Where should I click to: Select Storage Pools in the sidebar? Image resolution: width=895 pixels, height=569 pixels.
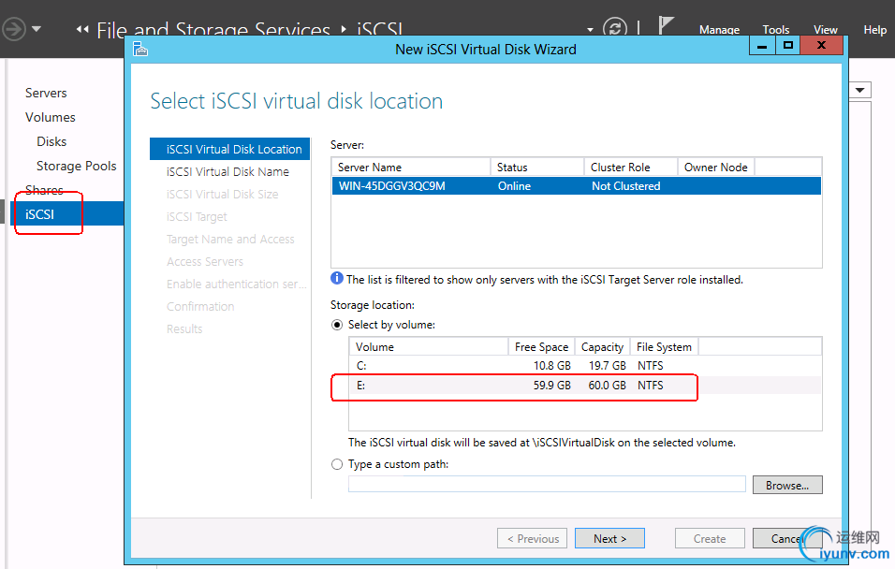coord(77,166)
